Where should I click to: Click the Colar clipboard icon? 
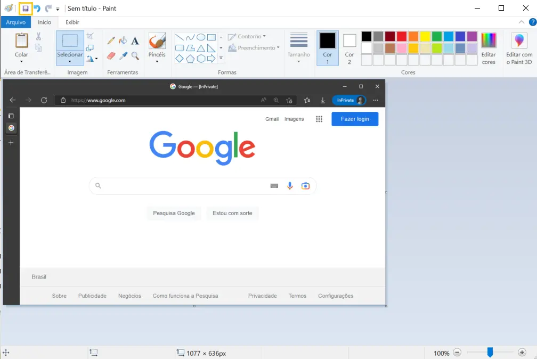21,41
